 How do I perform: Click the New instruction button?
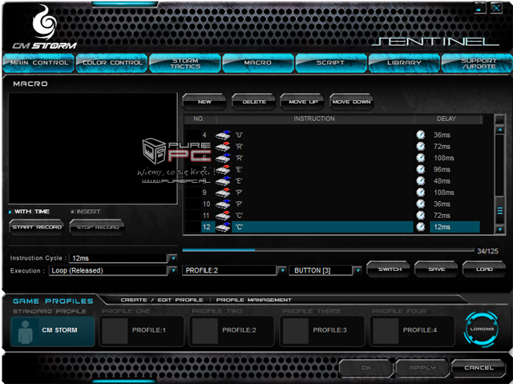(204, 102)
